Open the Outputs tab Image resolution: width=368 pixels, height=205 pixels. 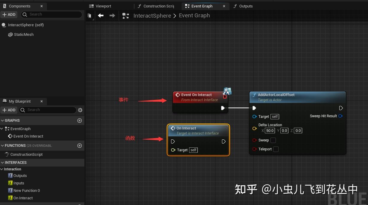click(246, 6)
